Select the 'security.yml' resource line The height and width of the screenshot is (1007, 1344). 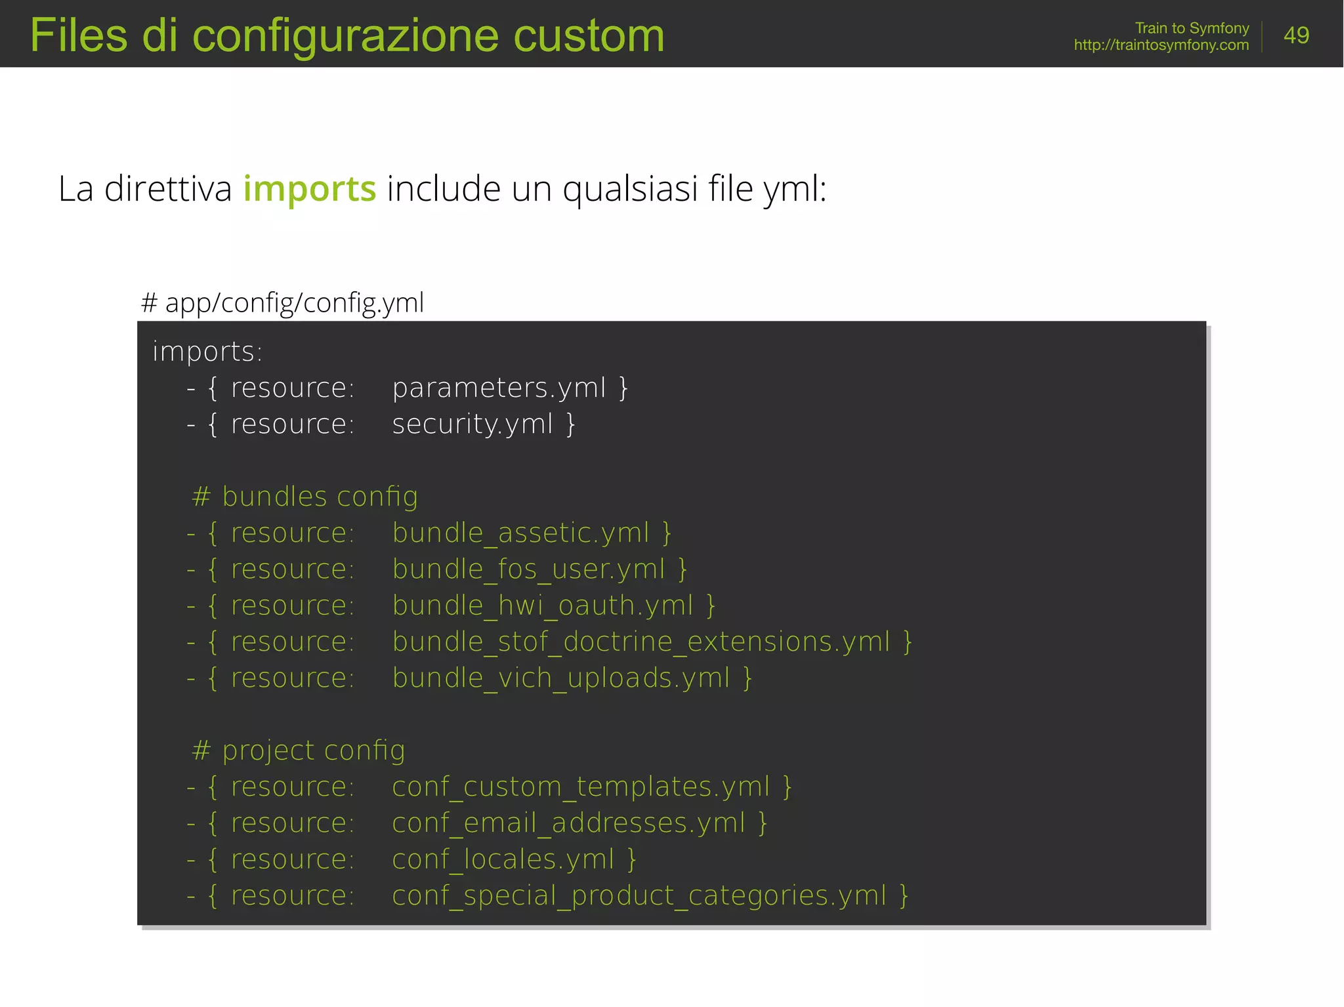pos(381,424)
